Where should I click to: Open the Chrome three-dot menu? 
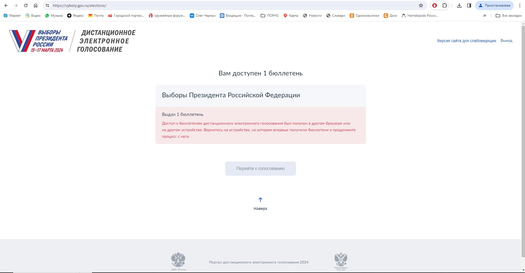520,5
